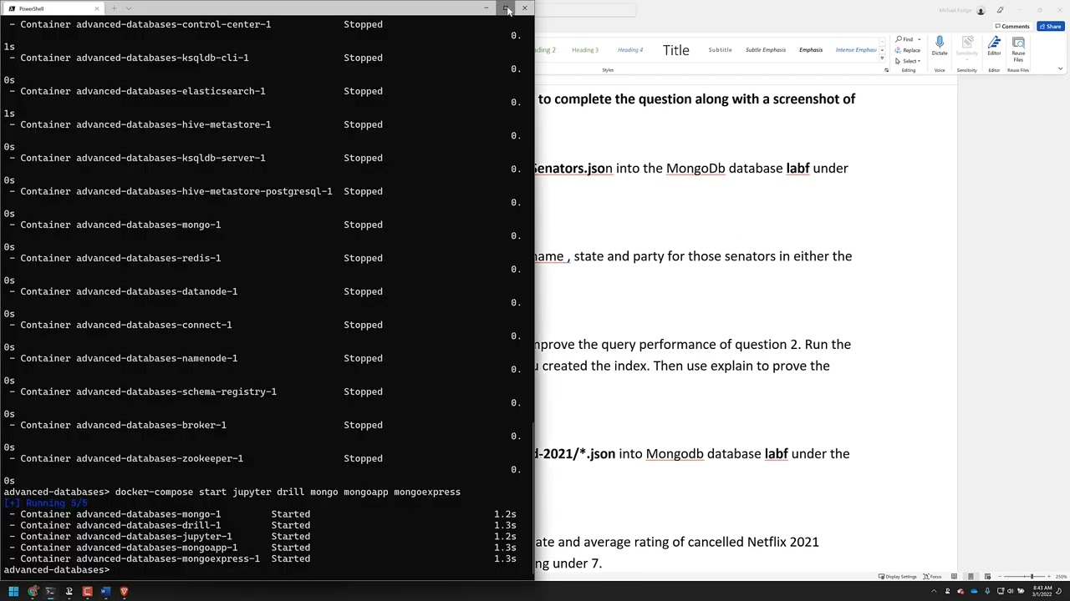The height and width of the screenshot is (601, 1070).
Task: Click the Michael Fudge account avatar
Action: click(981, 11)
